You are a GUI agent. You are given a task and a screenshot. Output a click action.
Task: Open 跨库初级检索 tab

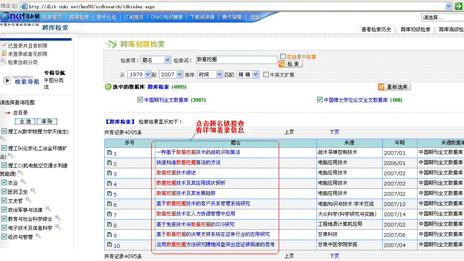[416, 29]
